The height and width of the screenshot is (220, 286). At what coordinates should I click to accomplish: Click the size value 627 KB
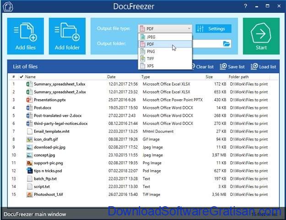click(220, 171)
